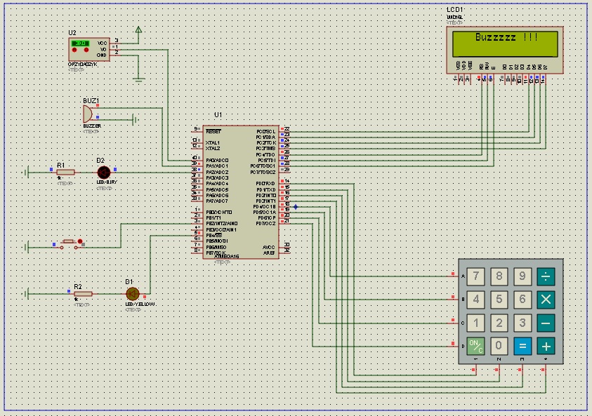Click the PD7/OC2 pin label
Viewport: 592px width, 416px height.
[265, 224]
